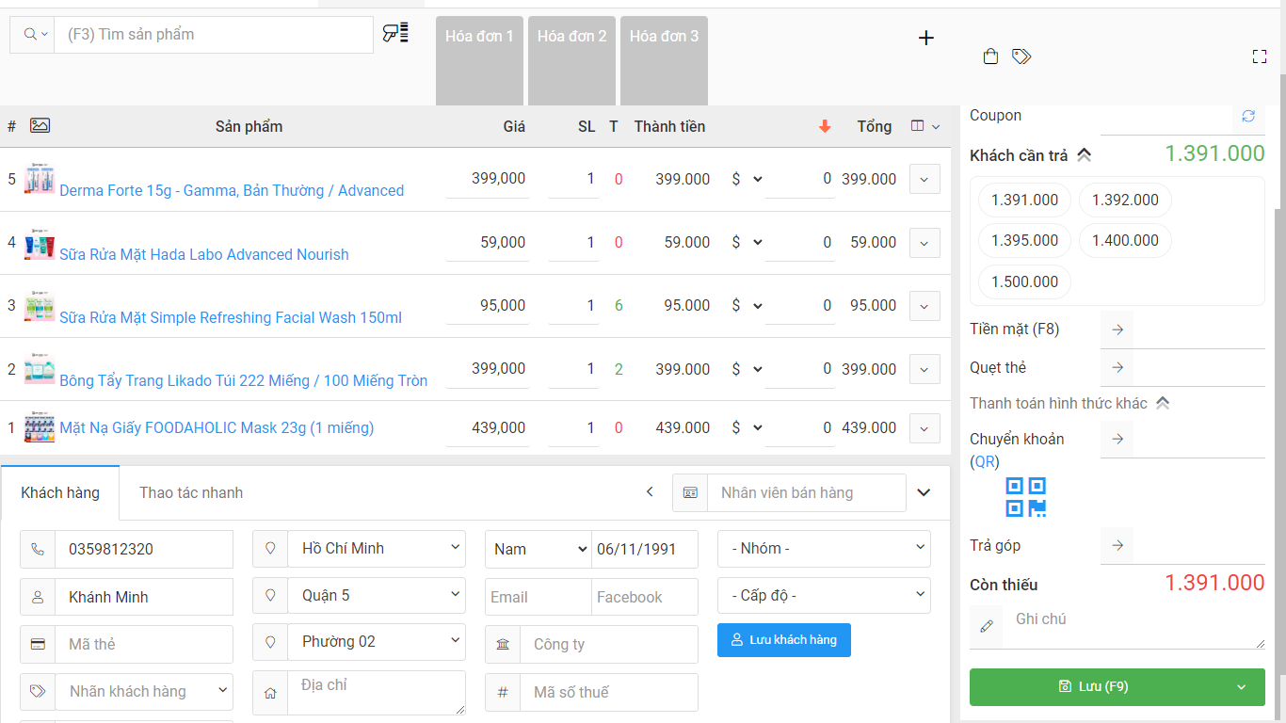The image size is (1286, 723).
Task: Open the Nhóm customer group dropdown
Action: [824, 548]
